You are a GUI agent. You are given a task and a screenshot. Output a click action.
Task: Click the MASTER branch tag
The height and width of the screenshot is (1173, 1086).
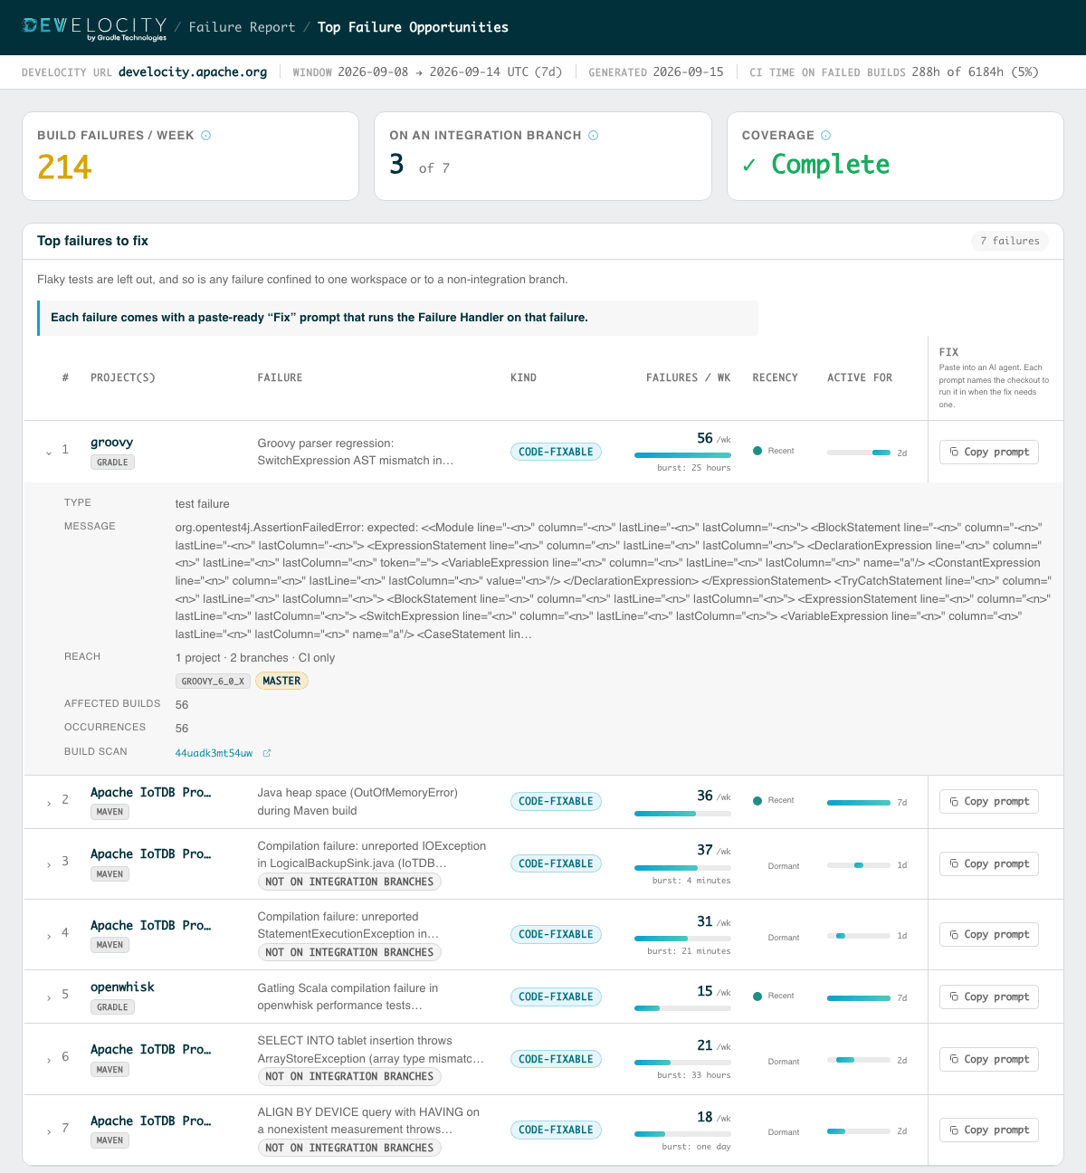[x=281, y=681]
